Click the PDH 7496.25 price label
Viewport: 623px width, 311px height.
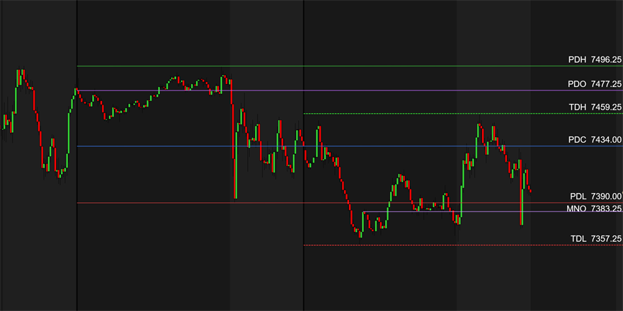coord(595,60)
